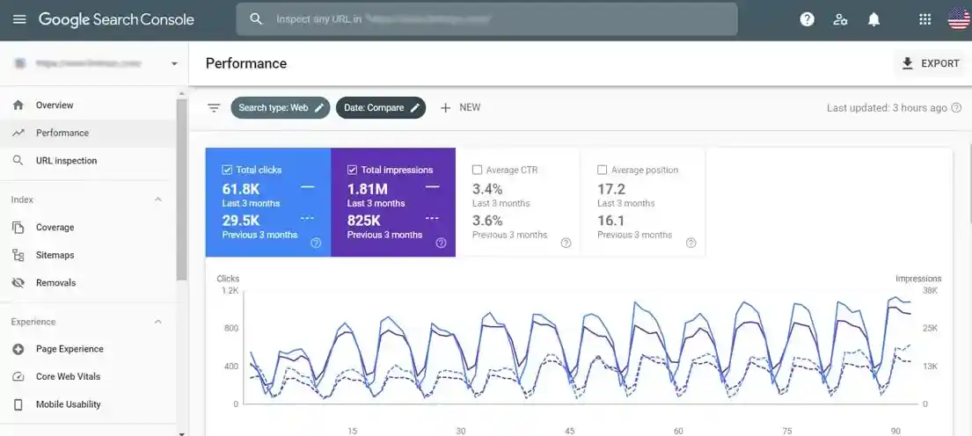Open the user settings icon
The height and width of the screenshot is (436, 972).
tap(840, 19)
